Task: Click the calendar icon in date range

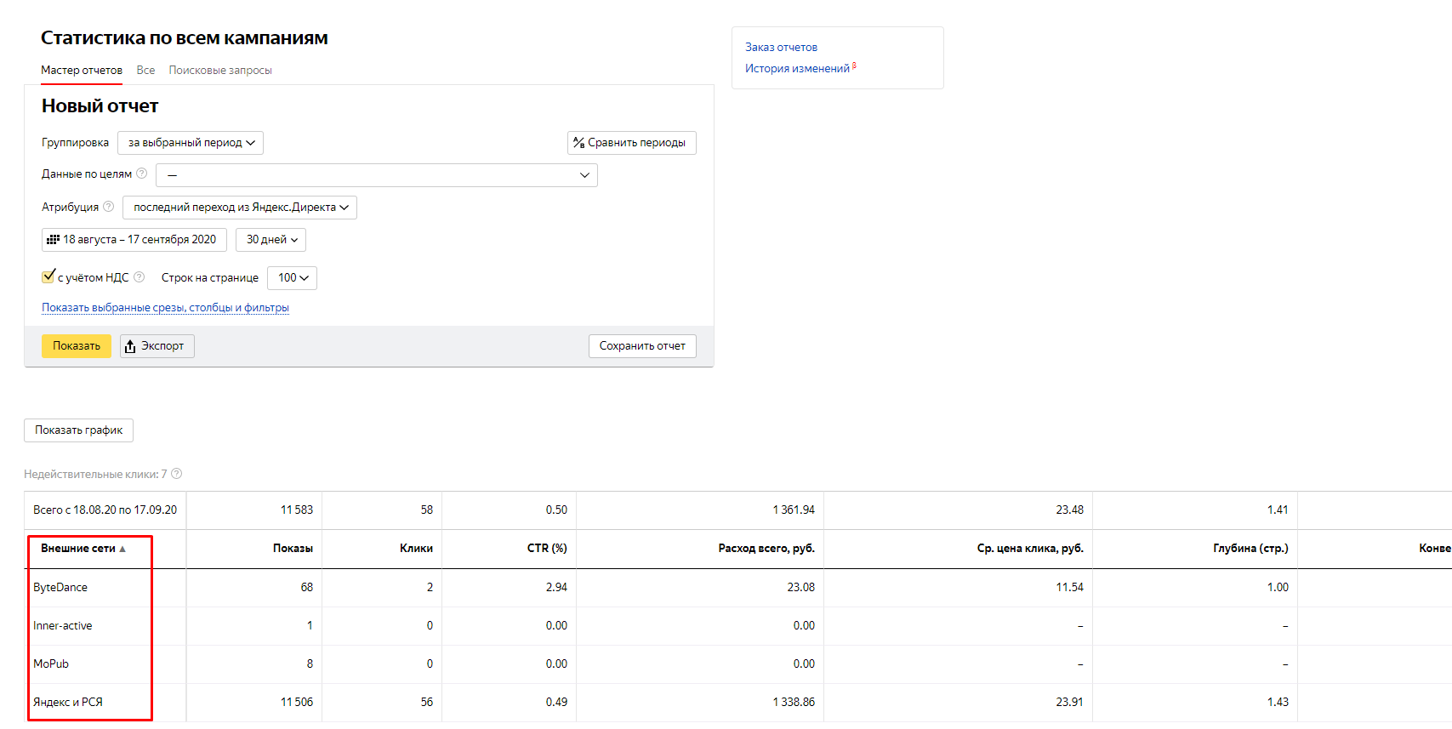Action: point(53,240)
